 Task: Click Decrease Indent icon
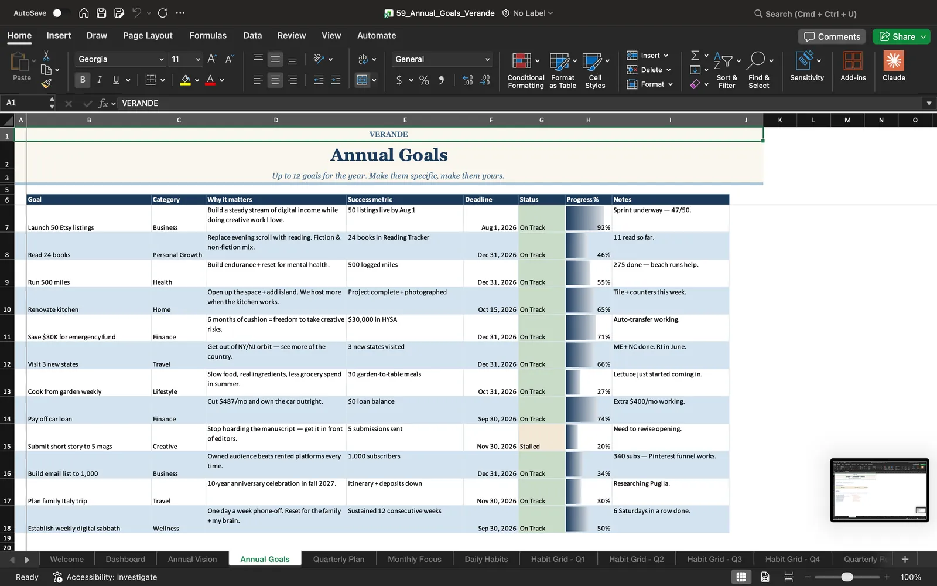coord(319,80)
